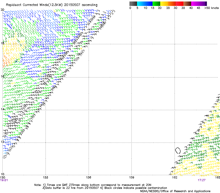The image size is (220, 193).
Task: Click the gray 0-5 knots color segment
Action: click(133, 4)
